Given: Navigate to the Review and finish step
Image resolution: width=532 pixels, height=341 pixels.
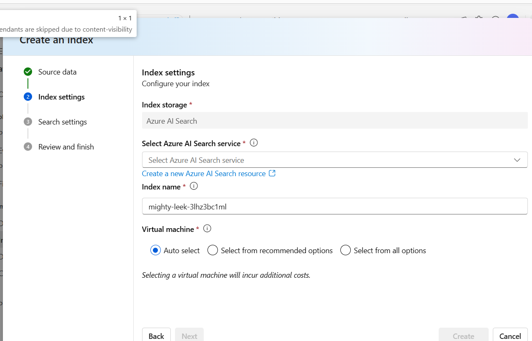Looking at the screenshot, I should (66, 147).
